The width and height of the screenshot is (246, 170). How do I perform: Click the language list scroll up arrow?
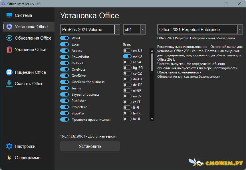coord(152,51)
